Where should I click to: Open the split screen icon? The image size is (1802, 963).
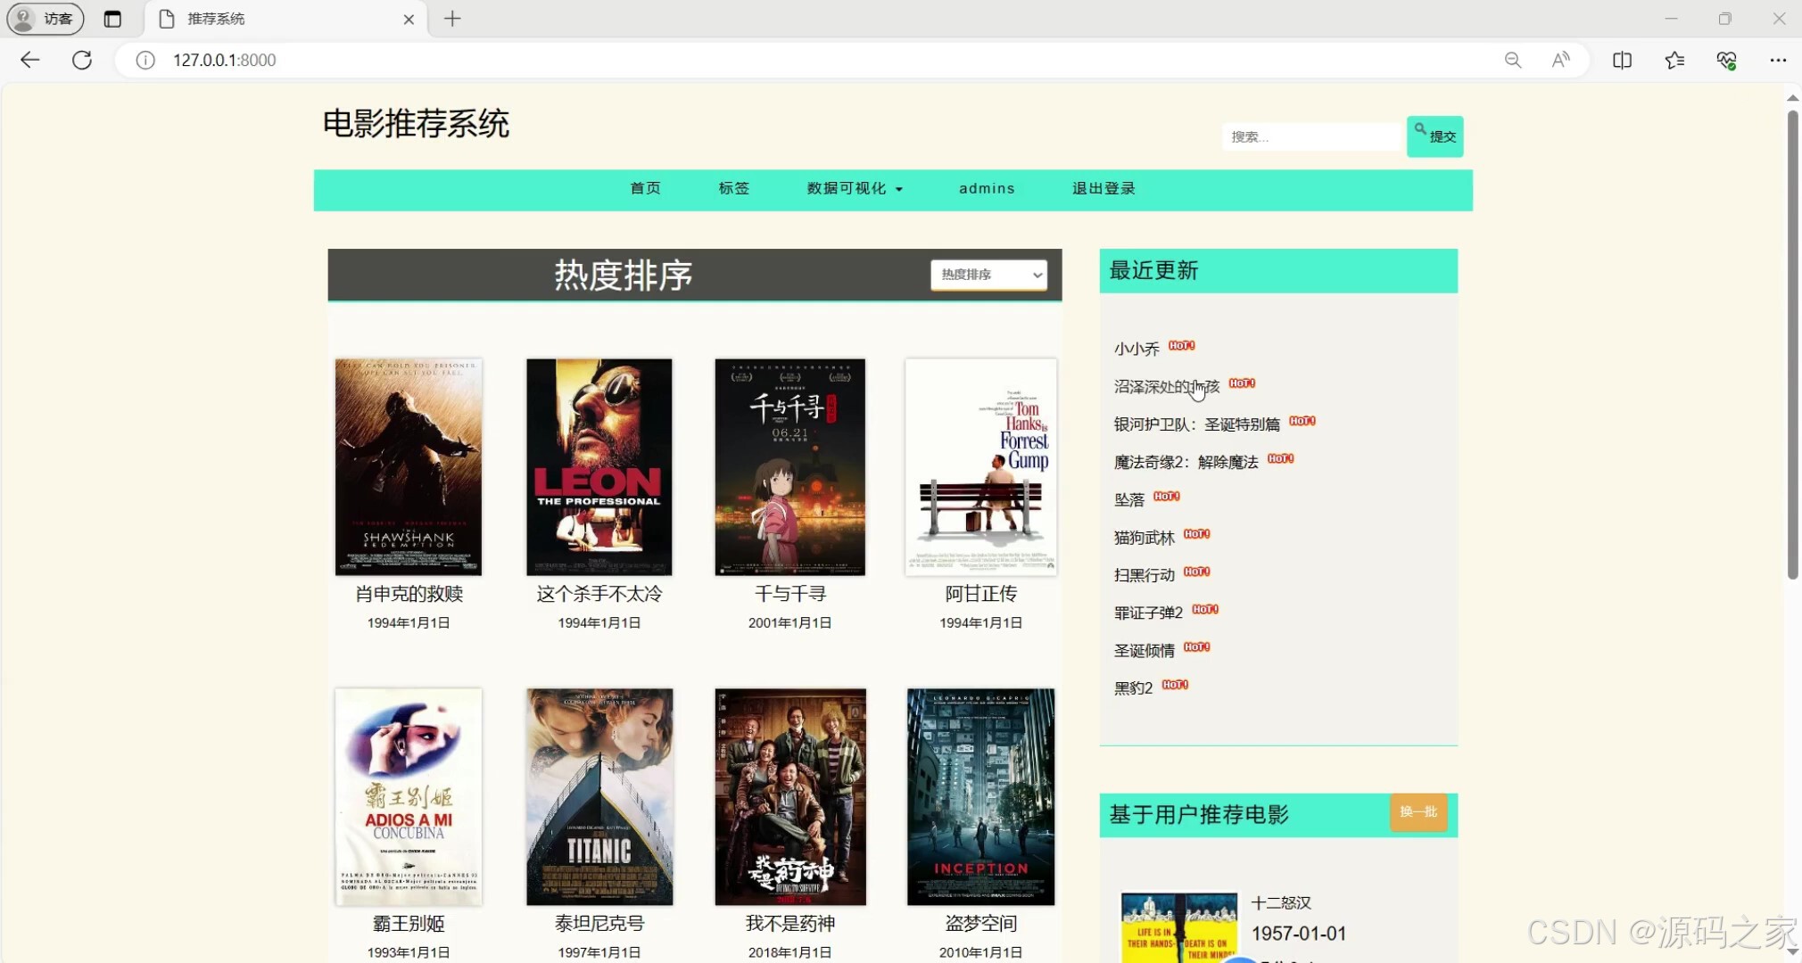(1622, 60)
